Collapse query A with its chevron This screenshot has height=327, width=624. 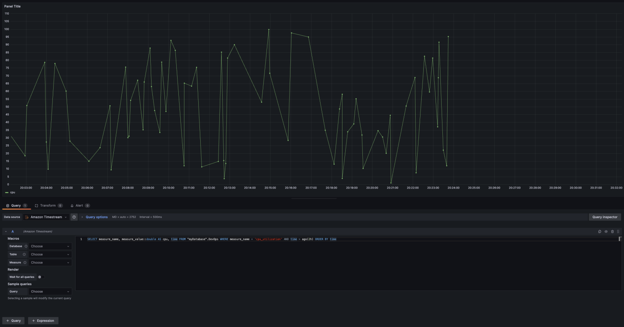point(6,231)
